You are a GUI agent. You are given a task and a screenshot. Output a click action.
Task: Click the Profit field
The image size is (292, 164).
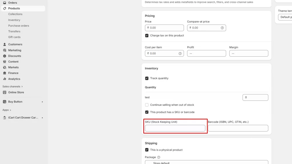click(x=206, y=53)
